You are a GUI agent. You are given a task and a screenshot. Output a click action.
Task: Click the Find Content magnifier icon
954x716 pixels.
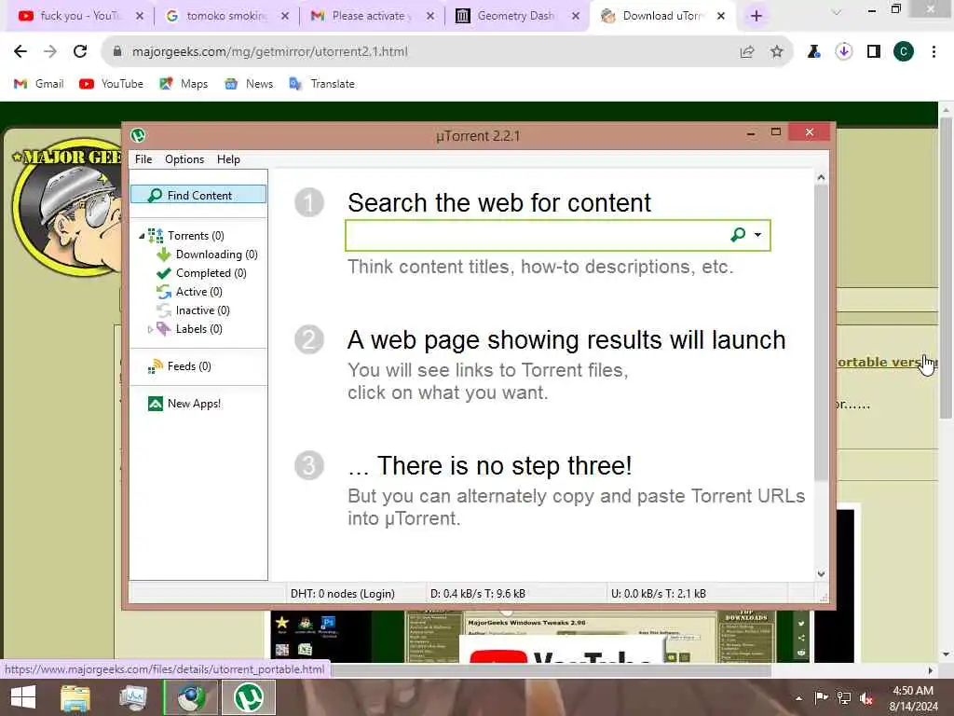pyautogui.click(x=155, y=195)
